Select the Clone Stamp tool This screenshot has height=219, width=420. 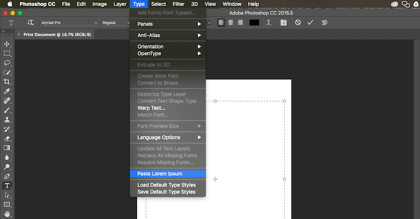[7, 120]
